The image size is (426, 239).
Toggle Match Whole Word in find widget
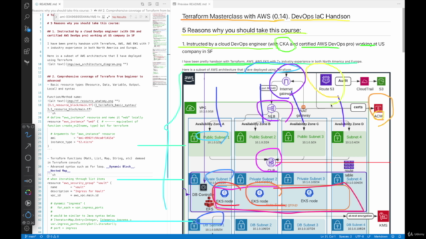coord(104,17)
